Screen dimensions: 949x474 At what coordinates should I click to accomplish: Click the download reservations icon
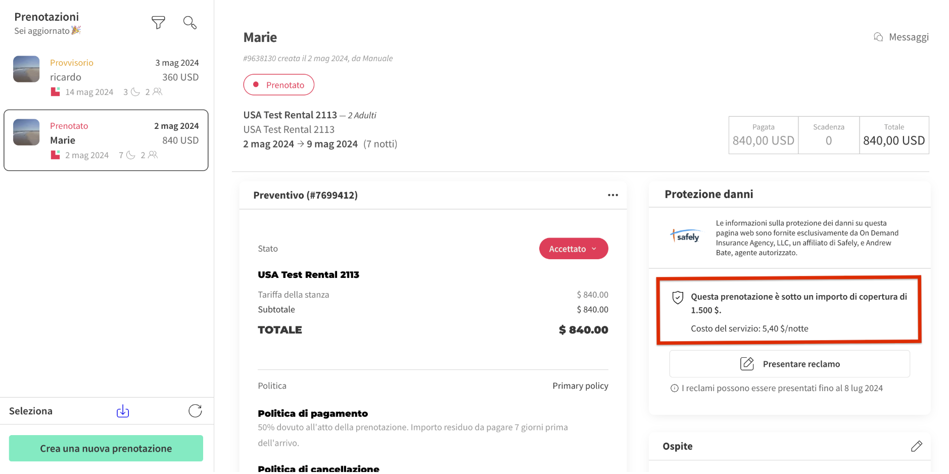coord(123,411)
